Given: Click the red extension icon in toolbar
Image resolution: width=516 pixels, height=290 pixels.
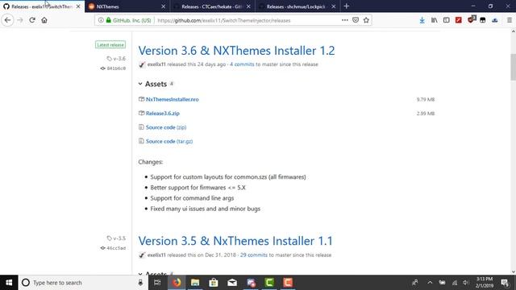Looking at the screenshot, I should 459,20.
